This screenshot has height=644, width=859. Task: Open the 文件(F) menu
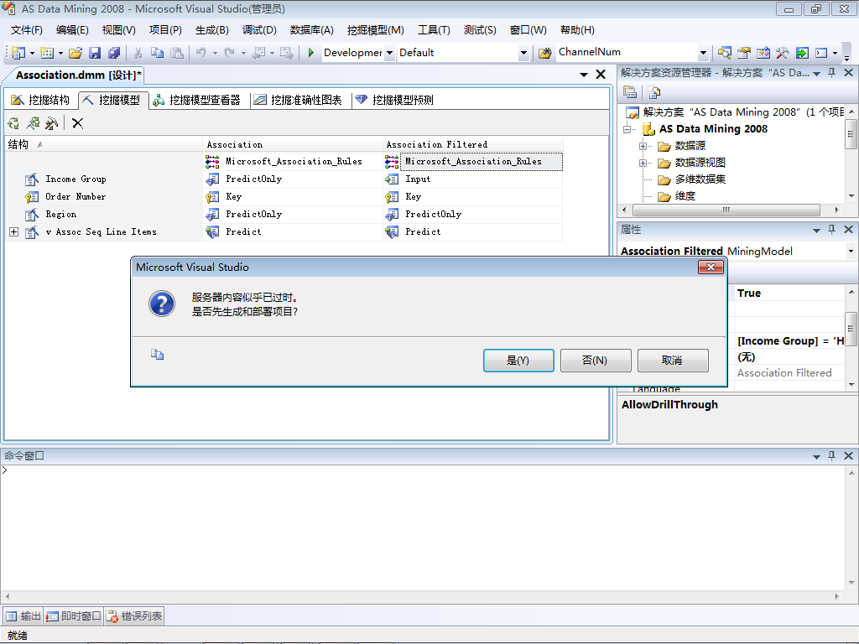click(x=26, y=30)
